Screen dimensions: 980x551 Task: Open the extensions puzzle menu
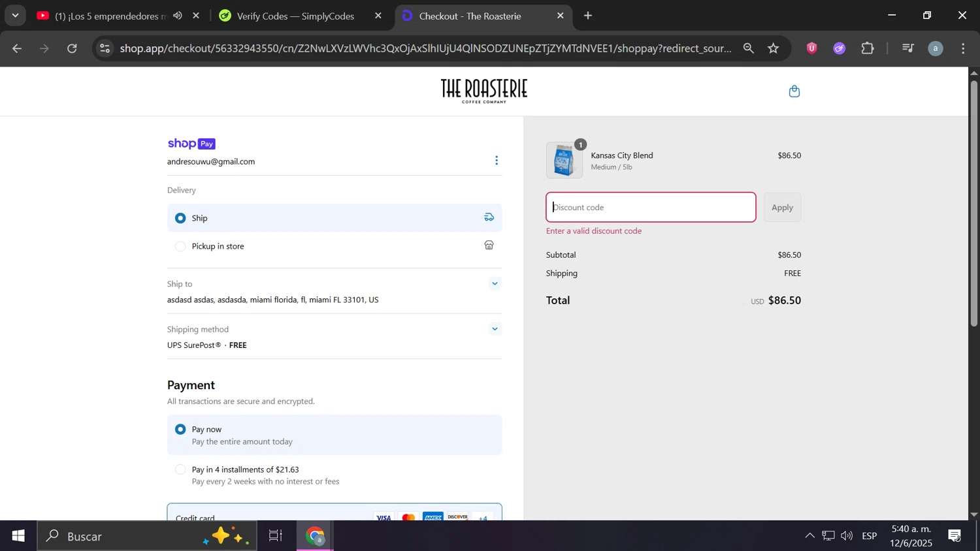click(x=868, y=48)
